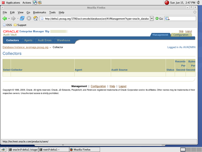Viewport: 202px width, 152px height.
Task: Click the Stop loading icon
Action: pos(29,18)
